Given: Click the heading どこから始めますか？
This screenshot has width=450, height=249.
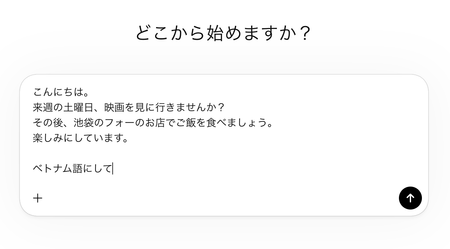Looking at the screenshot, I should 223,33.
